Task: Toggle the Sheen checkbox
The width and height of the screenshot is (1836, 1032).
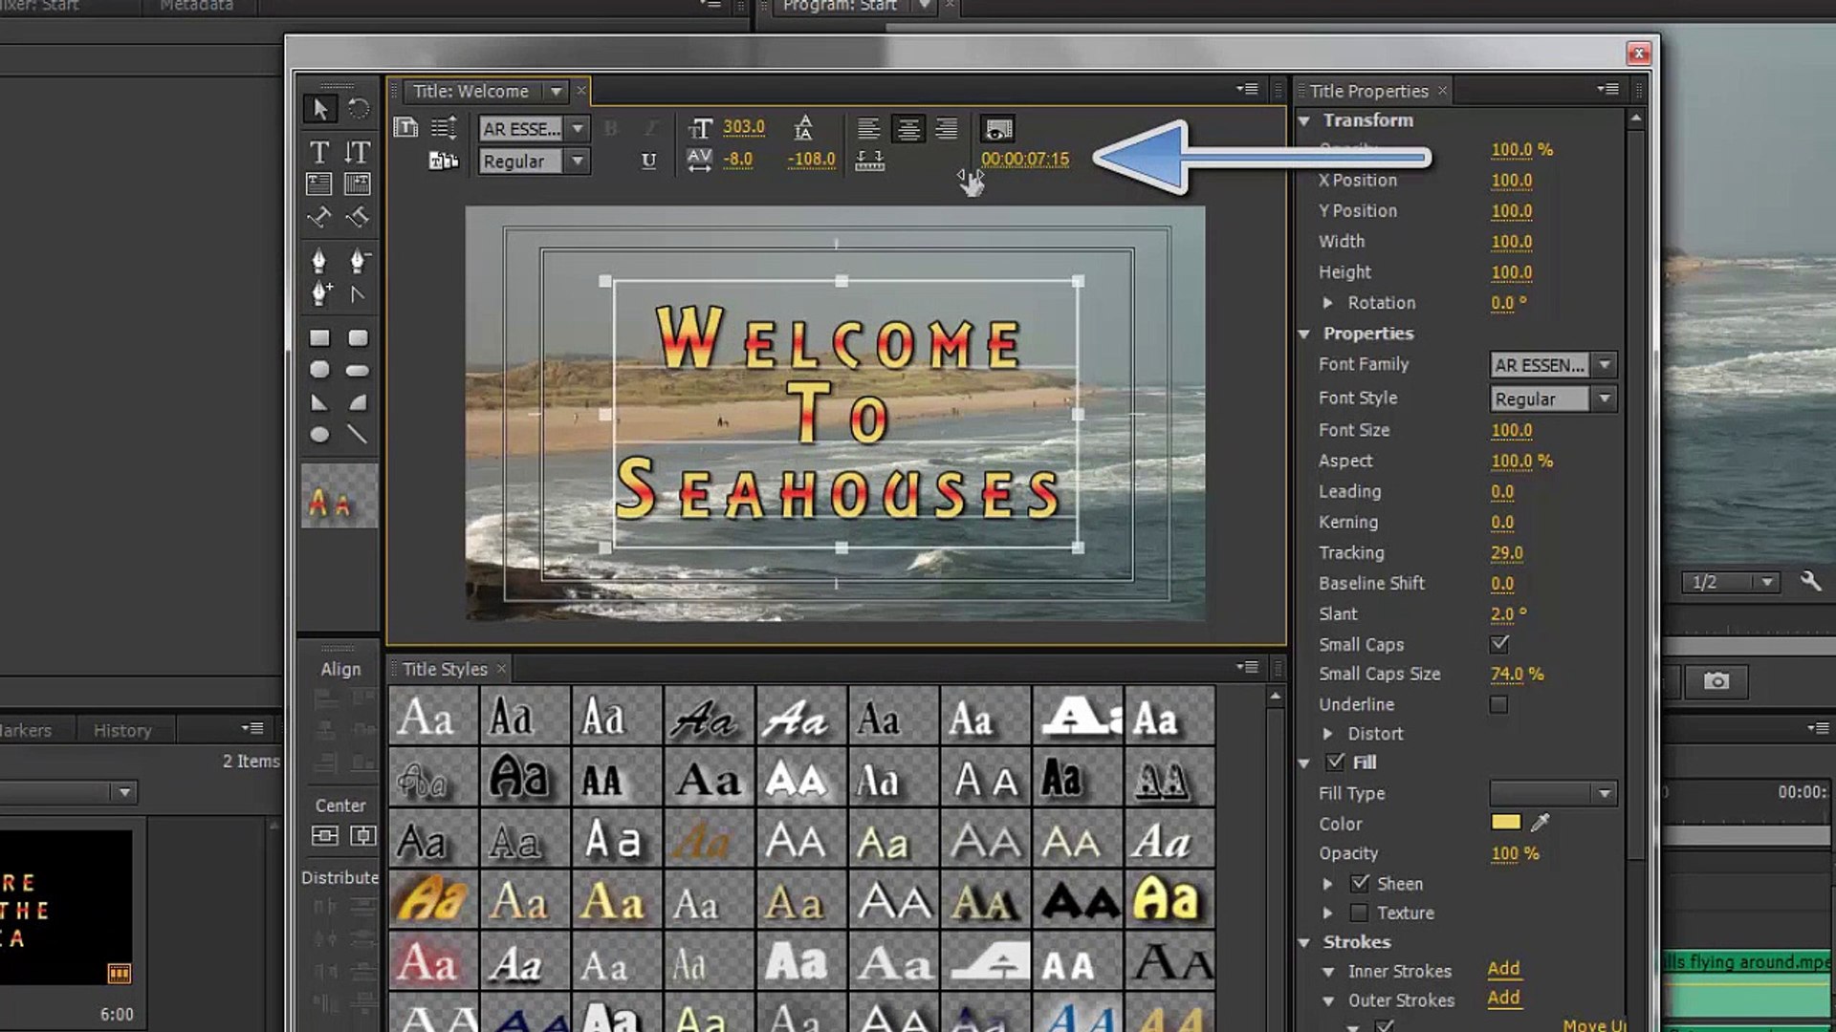Action: (x=1360, y=884)
